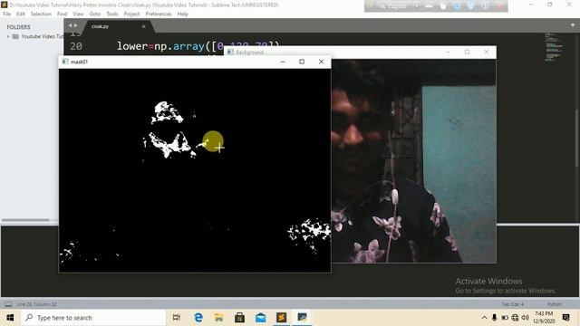580x326 pixels.
Task: Open File Explorer from the taskbar
Action: click(219, 318)
